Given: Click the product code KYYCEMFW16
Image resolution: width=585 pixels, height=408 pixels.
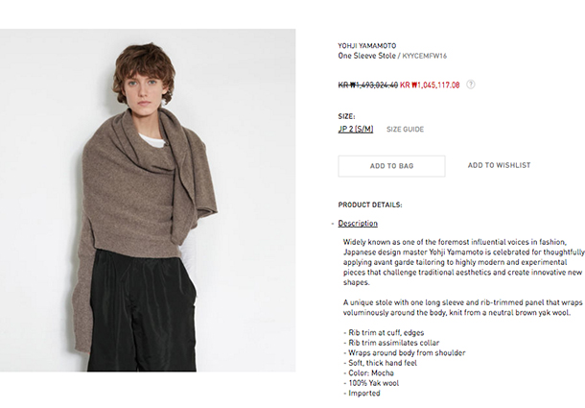Looking at the screenshot, I should pos(425,56).
